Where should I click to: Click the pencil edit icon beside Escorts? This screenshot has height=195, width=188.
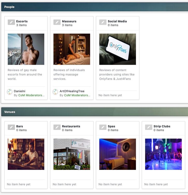tap(11, 22)
